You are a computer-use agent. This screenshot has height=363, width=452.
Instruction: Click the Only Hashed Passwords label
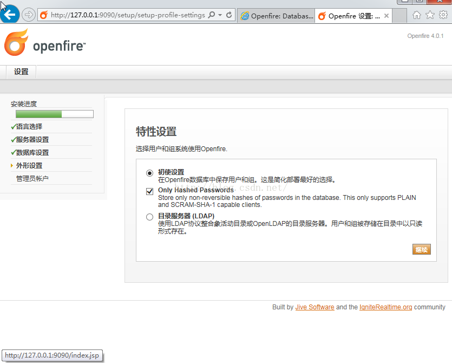click(x=196, y=190)
